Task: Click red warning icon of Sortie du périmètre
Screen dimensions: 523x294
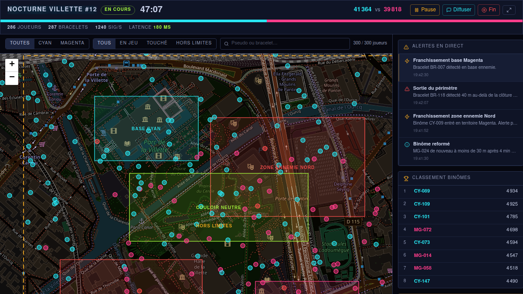Action: tap(407, 88)
